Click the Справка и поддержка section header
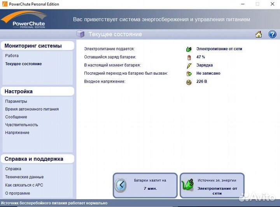This screenshot has height=207, width=280. click(37, 159)
